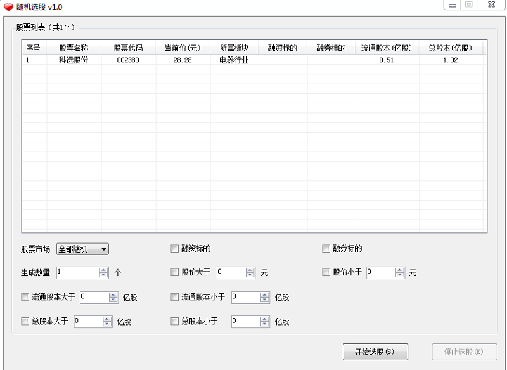The width and height of the screenshot is (507, 370).
Task: Check the 股价小于 condition
Action: tap(326, 272)
